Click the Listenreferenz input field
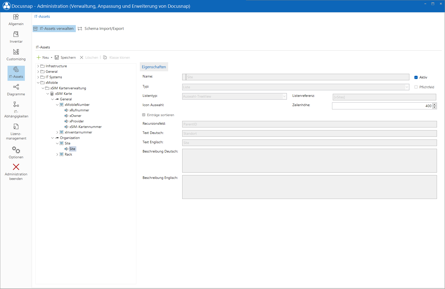 click(x=384, y=97)
